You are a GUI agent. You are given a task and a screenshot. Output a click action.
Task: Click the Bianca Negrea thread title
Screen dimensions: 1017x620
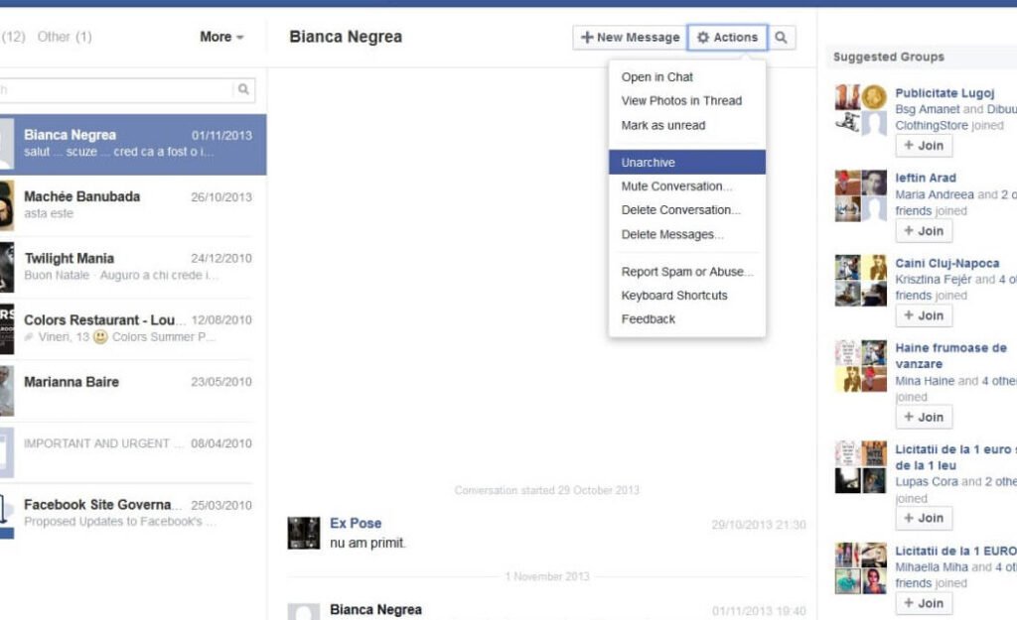tap(346, 37)
